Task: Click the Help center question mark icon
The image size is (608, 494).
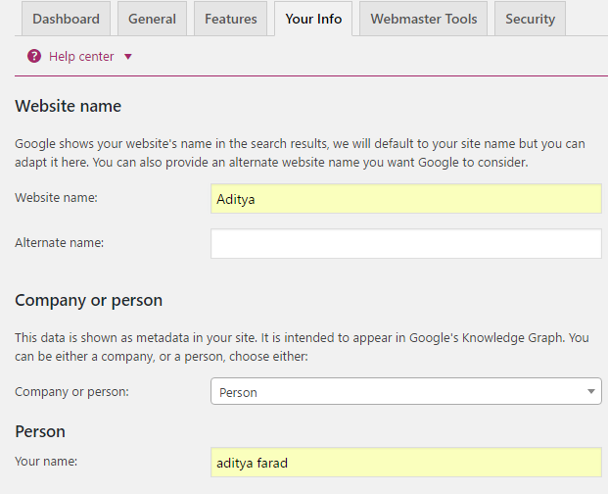Action: tap(34, 57)
